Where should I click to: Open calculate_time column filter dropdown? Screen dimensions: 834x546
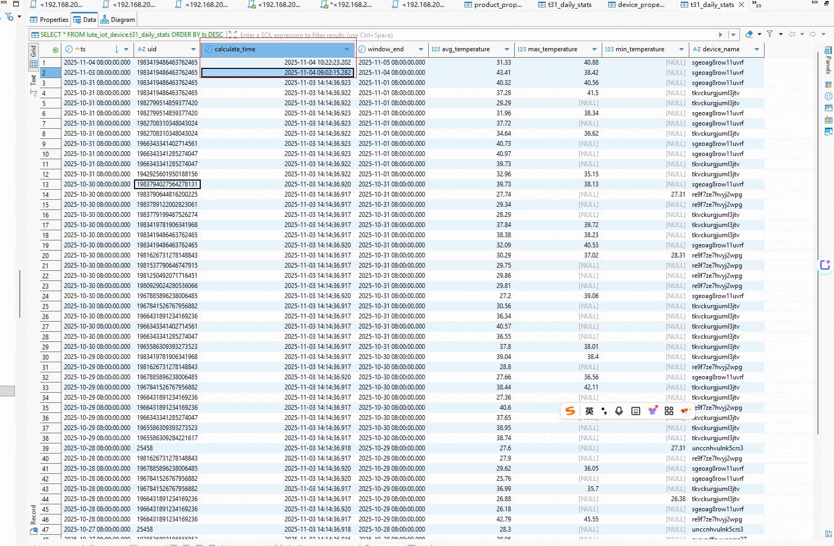click(347, 49)
